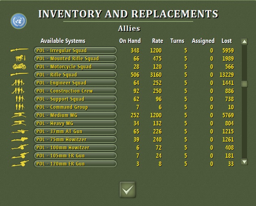Click Lost value 1441 for Engineer Squad
The height and width of the screenshot is (206, 256).
tap(228, 83)
